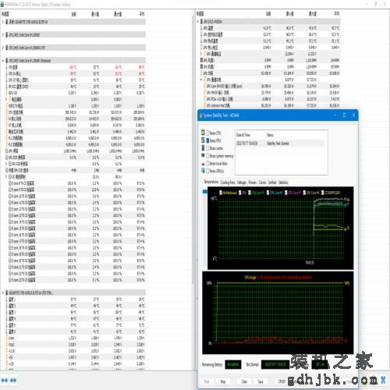Click the CPUID button in the Stability Test
390x390 pixels.
point(282,381)
